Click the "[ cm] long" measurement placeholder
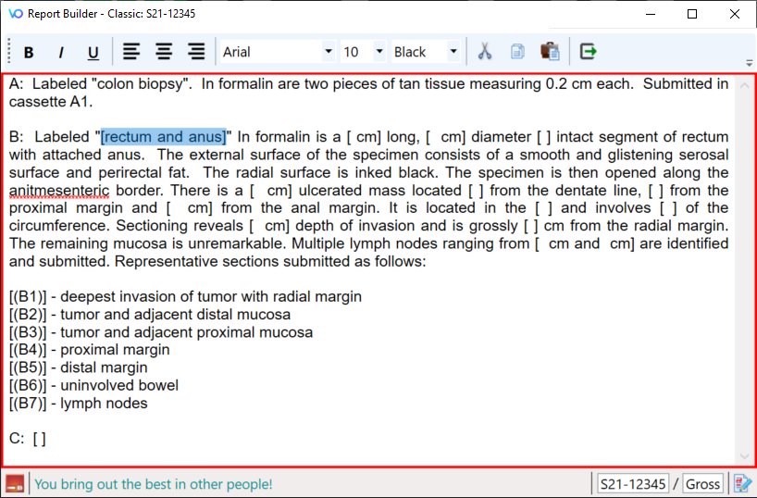This screenshot has width=757, height=498. click(383, 137)
